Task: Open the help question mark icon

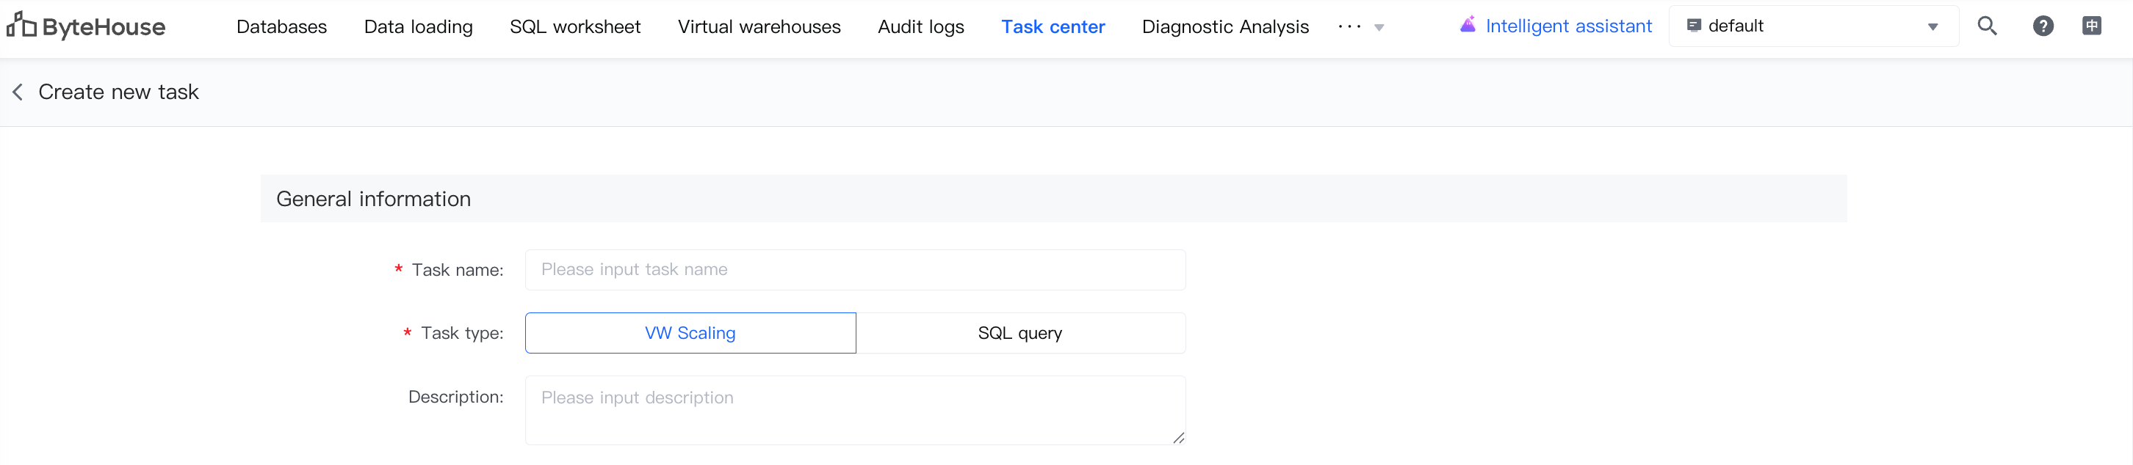Action: 2043,26
